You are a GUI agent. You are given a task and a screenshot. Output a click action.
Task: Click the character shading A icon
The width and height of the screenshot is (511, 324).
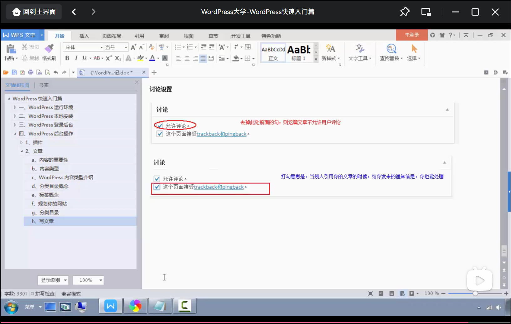(165, 58)
